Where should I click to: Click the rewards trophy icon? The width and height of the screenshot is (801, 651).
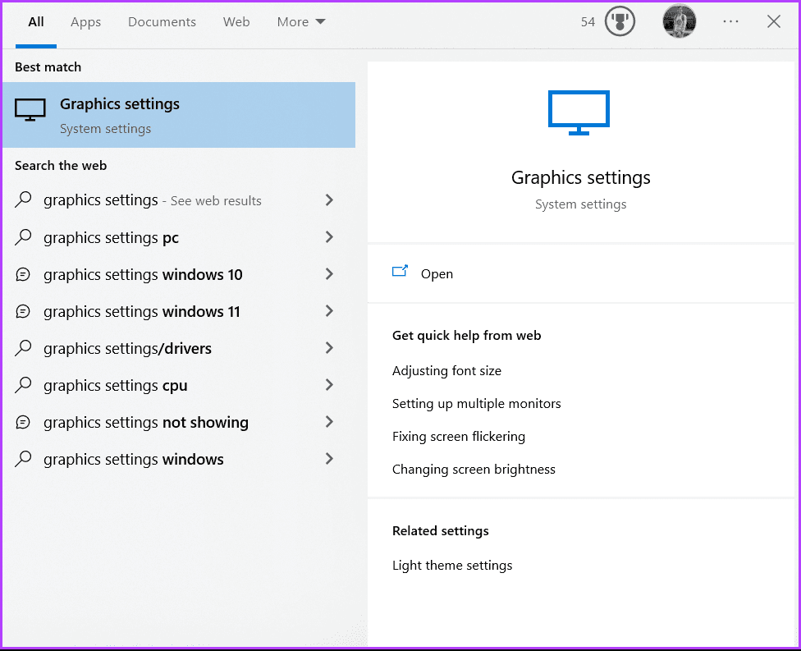[620, 21]
